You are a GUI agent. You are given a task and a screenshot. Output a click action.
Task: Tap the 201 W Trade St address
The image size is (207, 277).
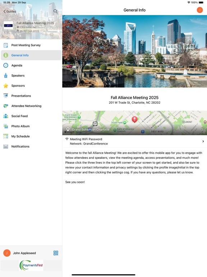134,103
